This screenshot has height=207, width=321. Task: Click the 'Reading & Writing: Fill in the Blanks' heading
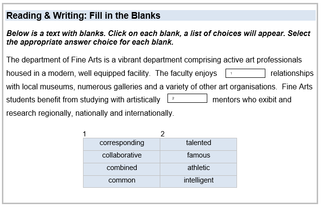83,16
